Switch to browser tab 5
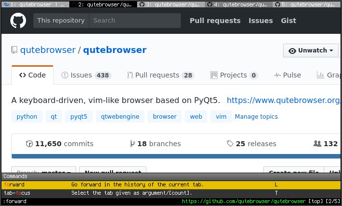The width and height of the screenshot is (342, 206). tap(307, 4)
